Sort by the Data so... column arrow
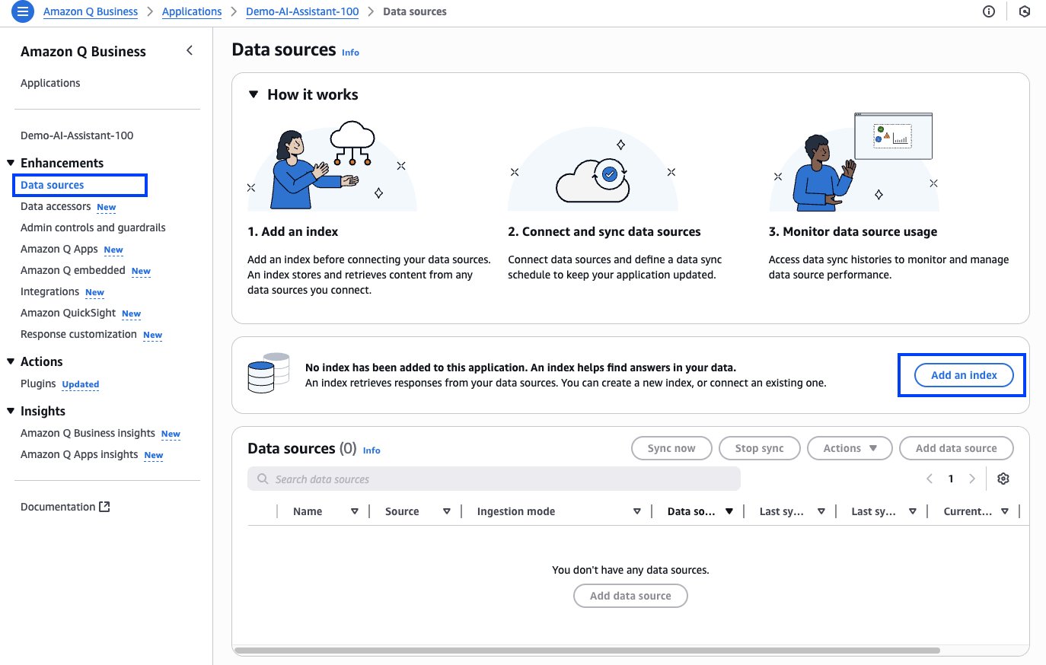The image size is (1046, 665). (729, 511)
